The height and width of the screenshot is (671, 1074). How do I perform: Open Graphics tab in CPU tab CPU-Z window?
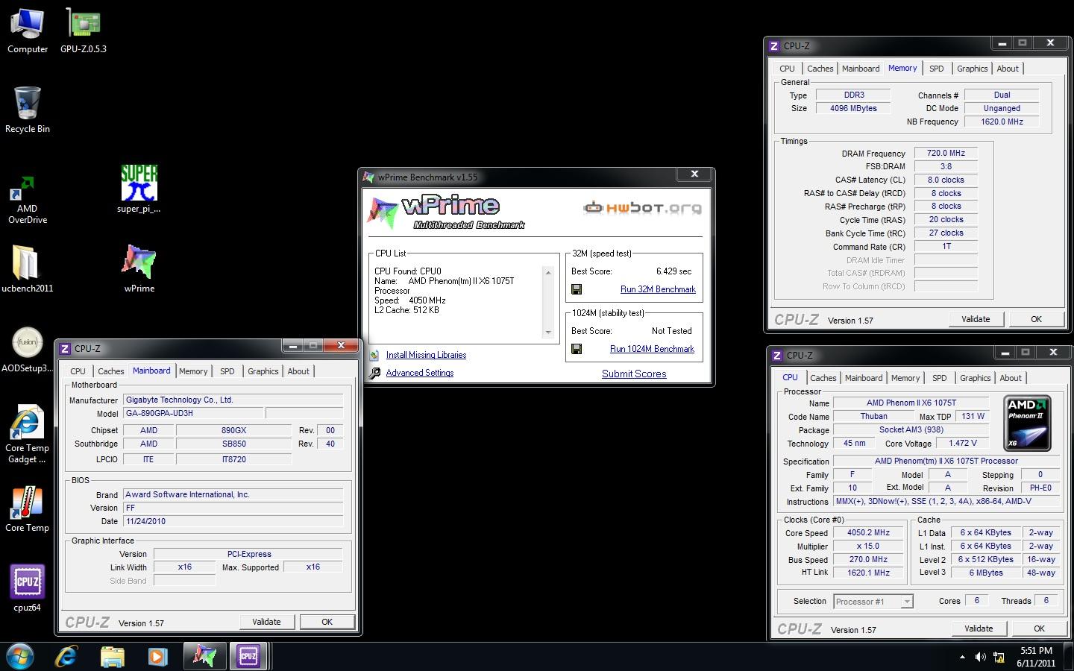976,378
